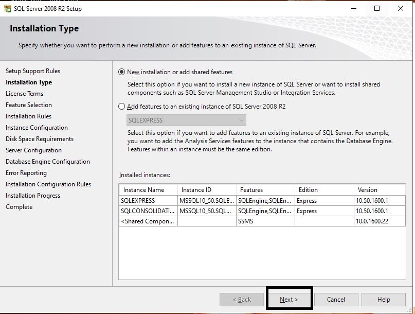
Task: Click the MSSQL10_50.SQL... instance ID cell
Action: [x=207, y=211]
